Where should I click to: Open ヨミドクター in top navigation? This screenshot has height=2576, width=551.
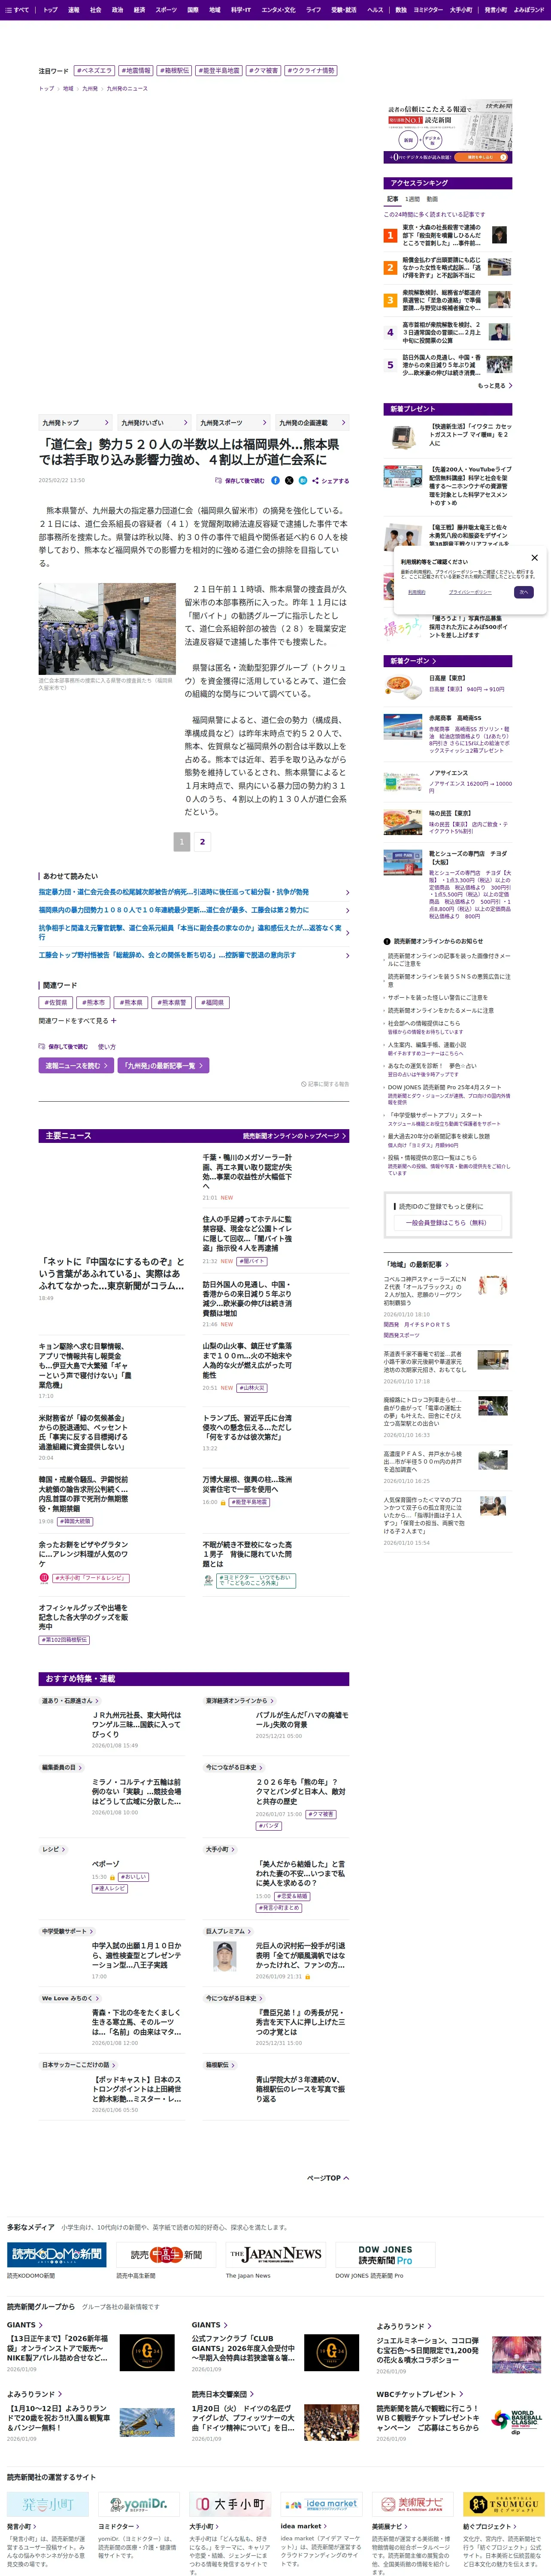(428, 9)
